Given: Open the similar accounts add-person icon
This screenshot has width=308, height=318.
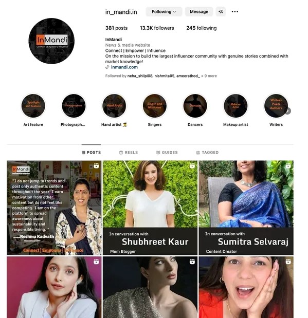Looking at the screenshot, I should point(221,12).
